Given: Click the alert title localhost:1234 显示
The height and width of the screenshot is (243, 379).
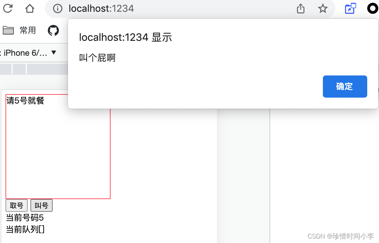Looking at the screenshot, I should coord(125,37).
